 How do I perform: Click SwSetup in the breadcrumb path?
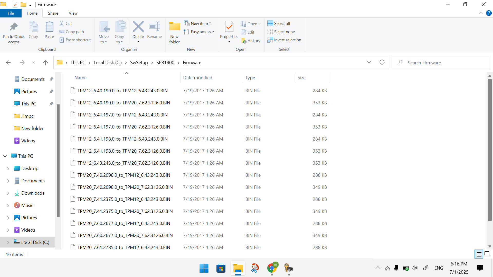tap(139, 62)
